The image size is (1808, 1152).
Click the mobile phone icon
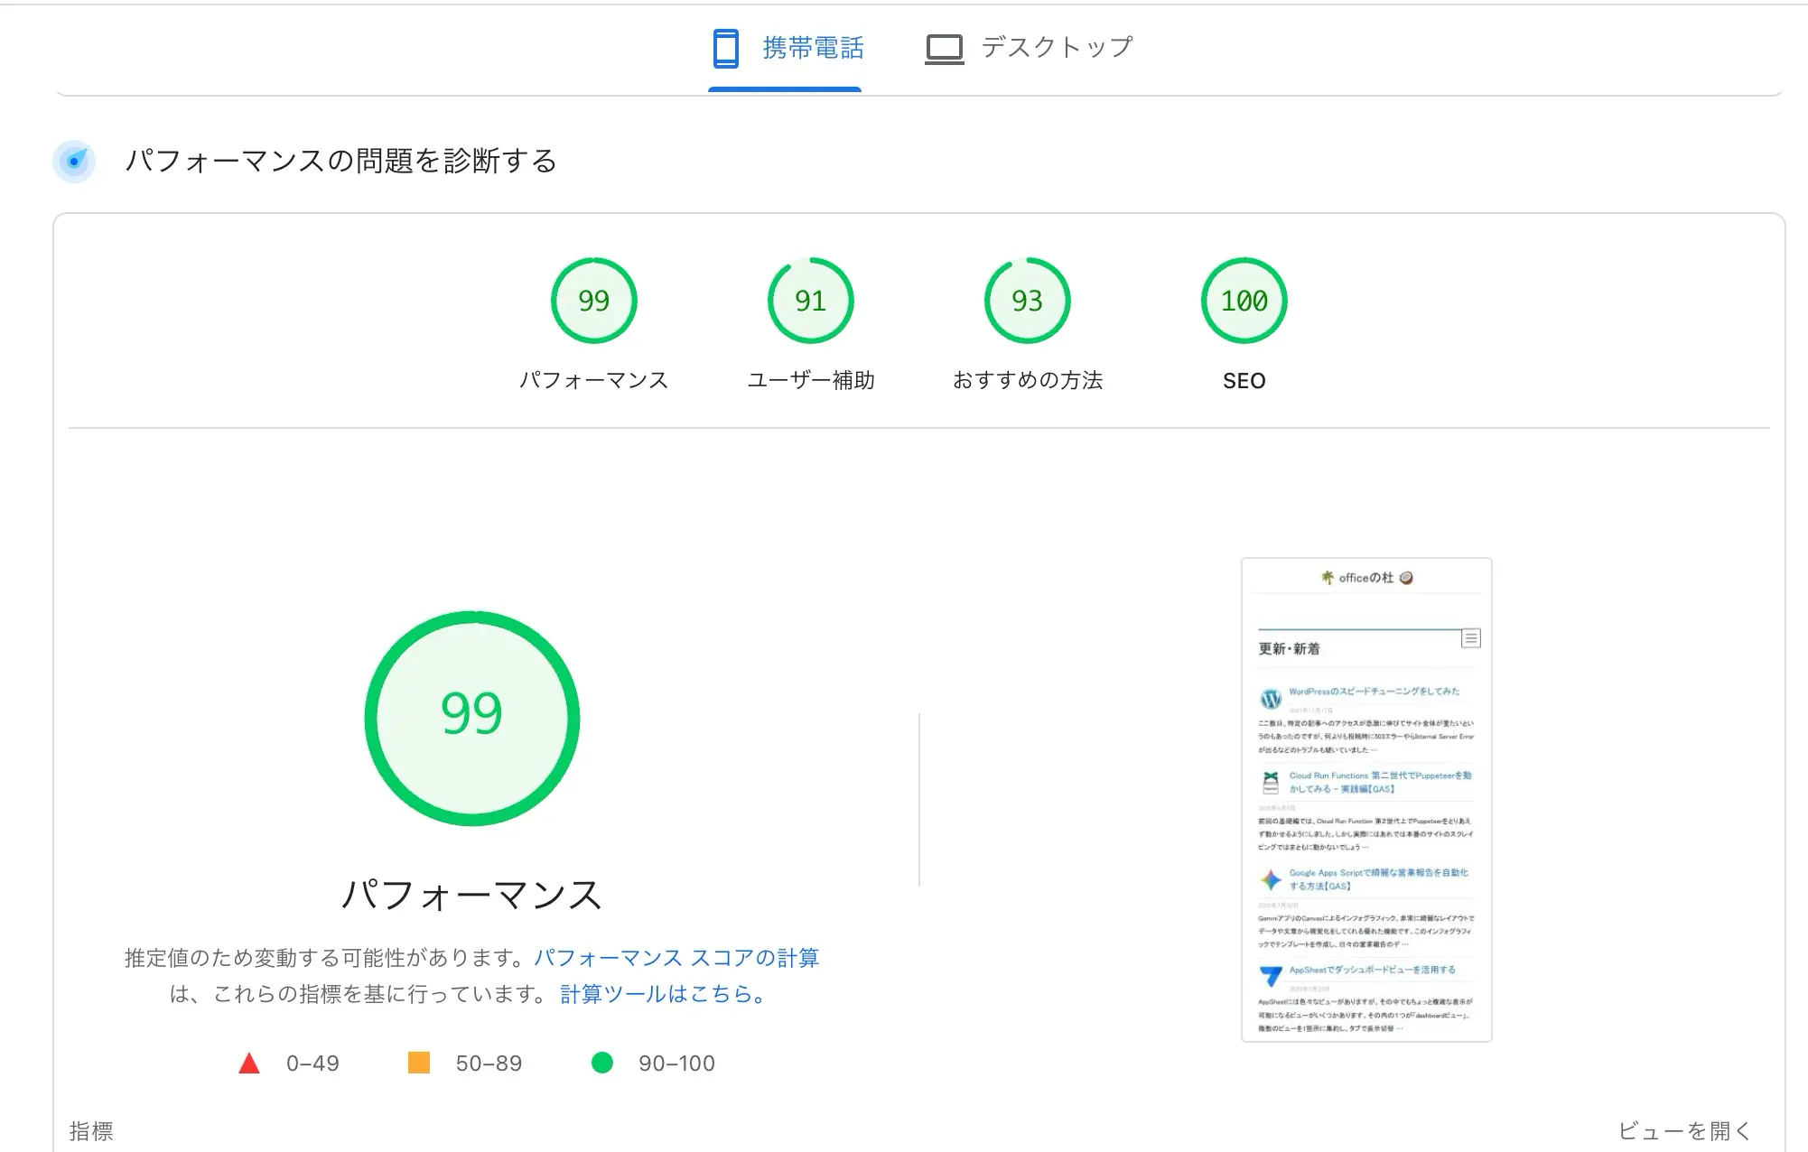click(x=725, y=48)
